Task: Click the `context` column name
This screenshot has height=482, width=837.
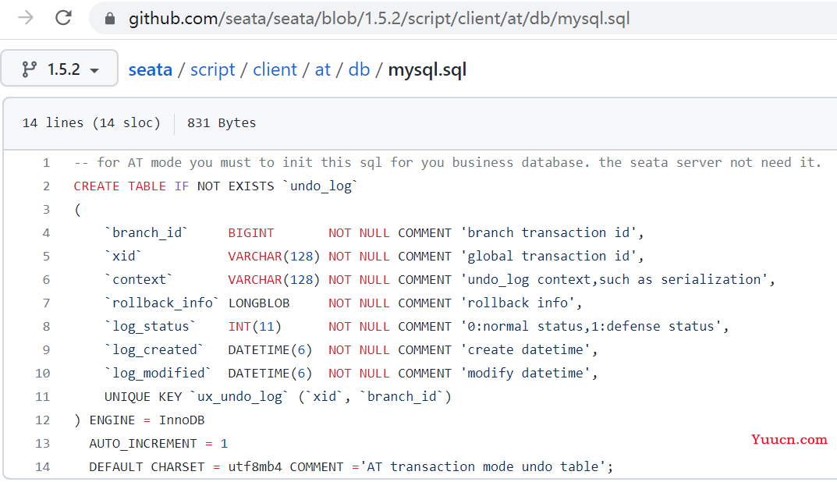Action: pos(139,279)
